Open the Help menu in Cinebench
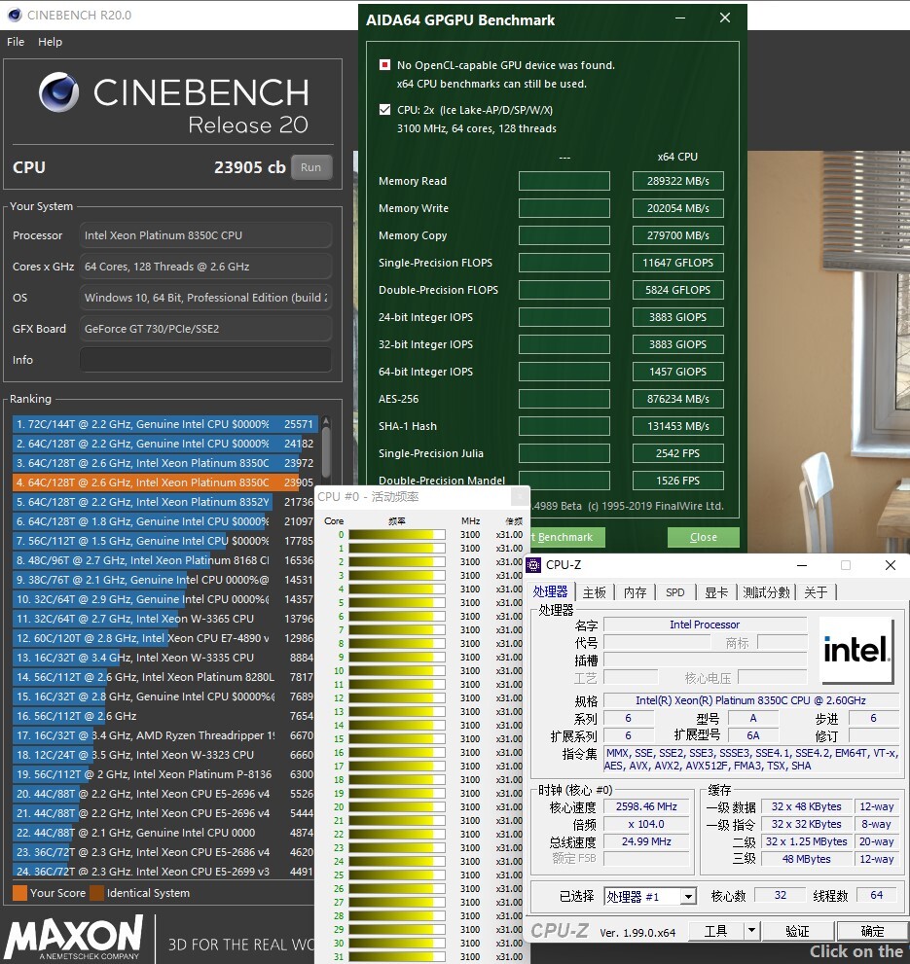The image size is (910, 964). pos(50,42)
